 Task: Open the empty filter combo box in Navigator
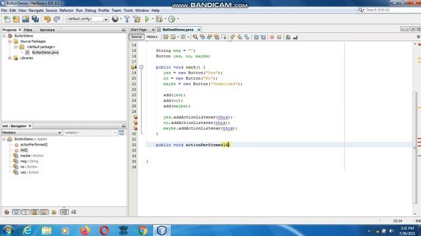point(90,132)
